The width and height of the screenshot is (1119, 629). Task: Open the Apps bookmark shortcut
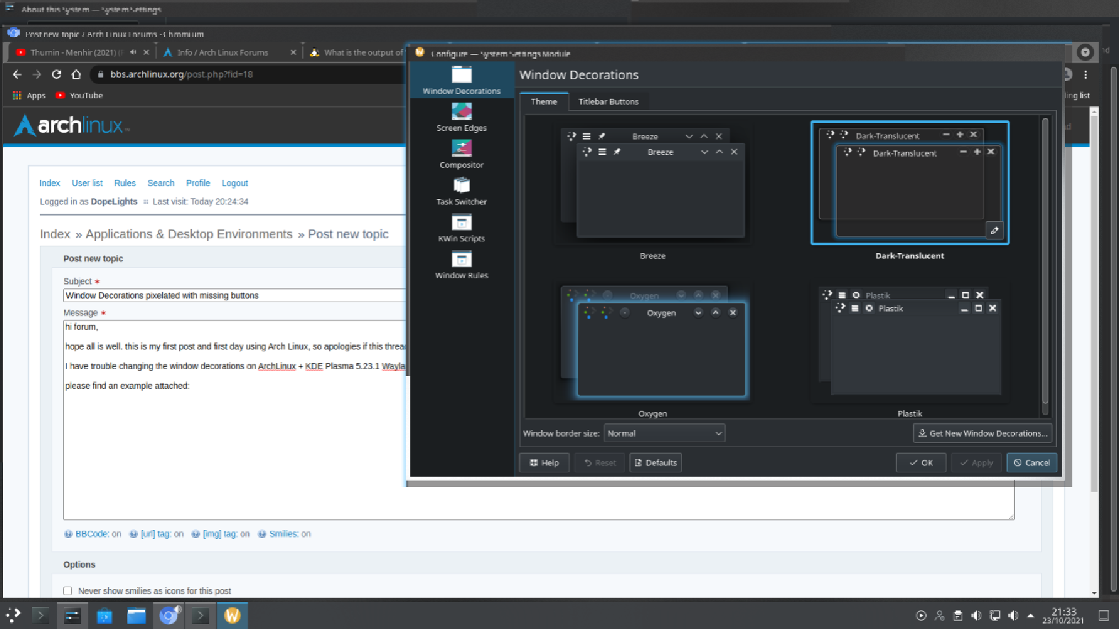29,95
